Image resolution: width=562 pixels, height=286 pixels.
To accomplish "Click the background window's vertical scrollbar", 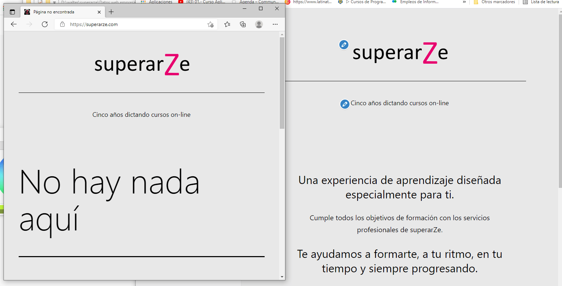I will click(560, 100).
